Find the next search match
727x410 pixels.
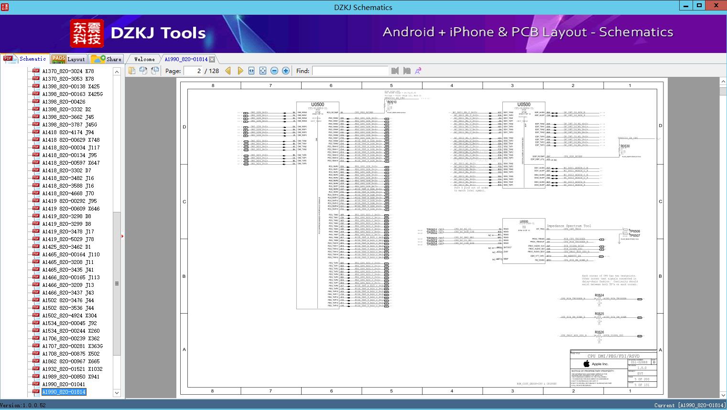click(x=407, y=71)
